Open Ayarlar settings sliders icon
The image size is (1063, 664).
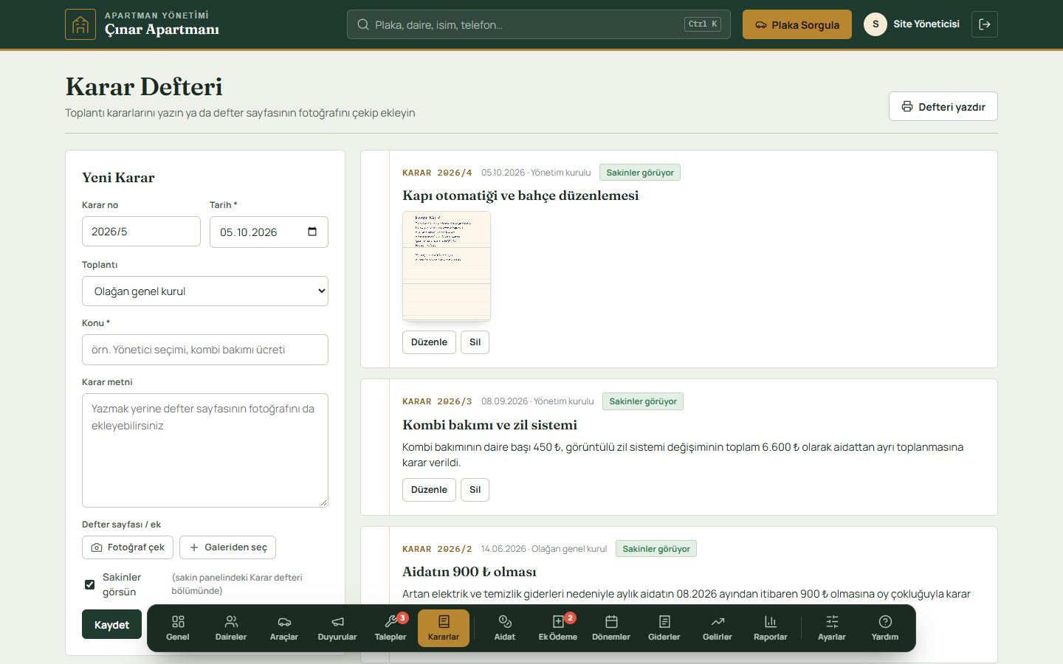(832, 628)
